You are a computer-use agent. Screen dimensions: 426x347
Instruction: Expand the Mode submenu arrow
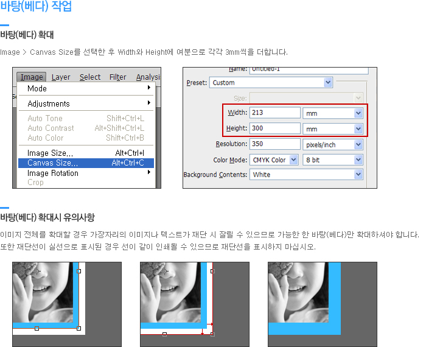point(148,88)
